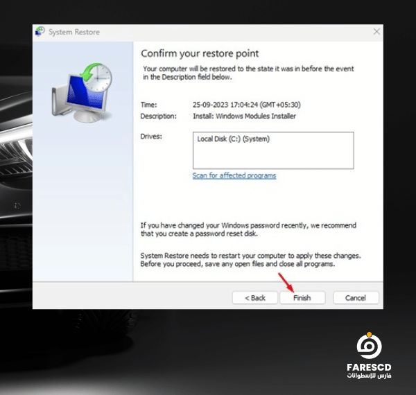
Task: Go back with the < Back button
Action: coord(255,298)
